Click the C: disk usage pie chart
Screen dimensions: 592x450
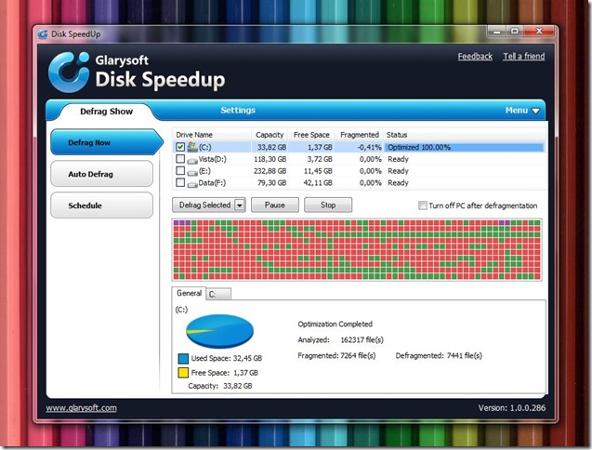pyautogui.click(x=219, y=331)
